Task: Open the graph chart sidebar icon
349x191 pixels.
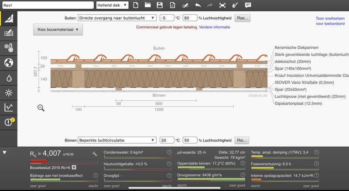Action: coord(9,107)
